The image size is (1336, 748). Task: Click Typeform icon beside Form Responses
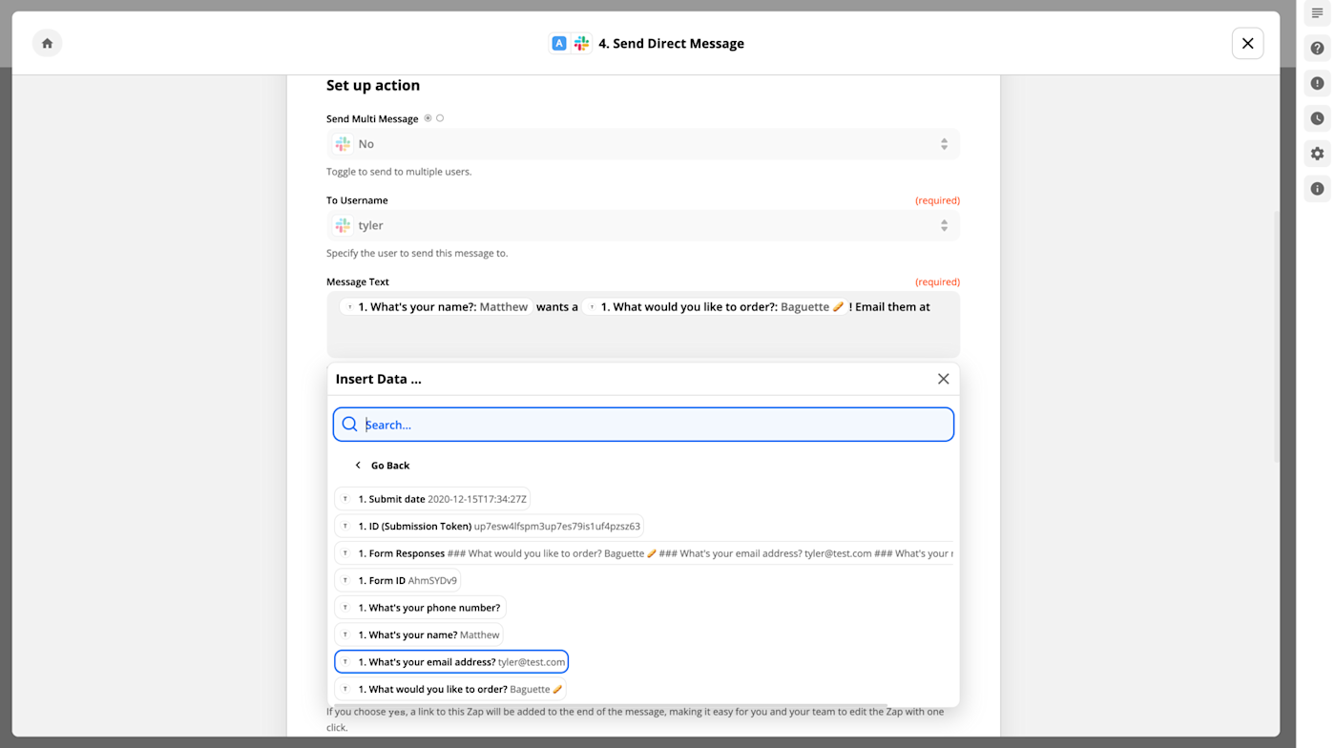pyautogui.click(x=345, y=553)
